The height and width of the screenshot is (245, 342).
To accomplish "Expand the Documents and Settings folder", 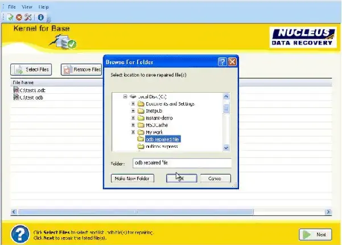I will click(133, 104).
